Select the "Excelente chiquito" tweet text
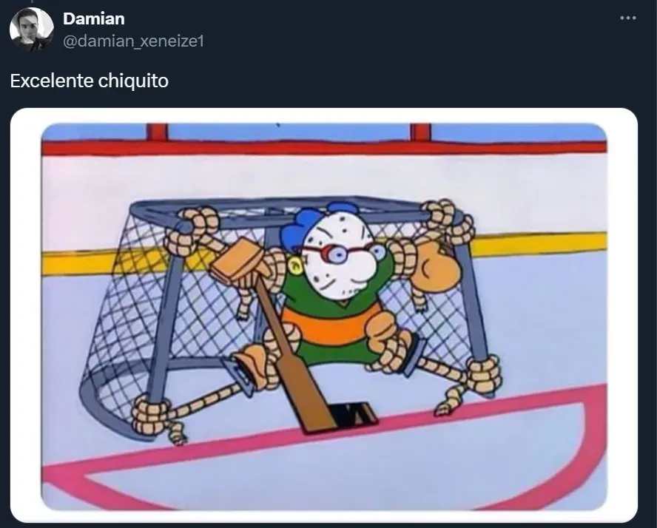 pos(90,81)
